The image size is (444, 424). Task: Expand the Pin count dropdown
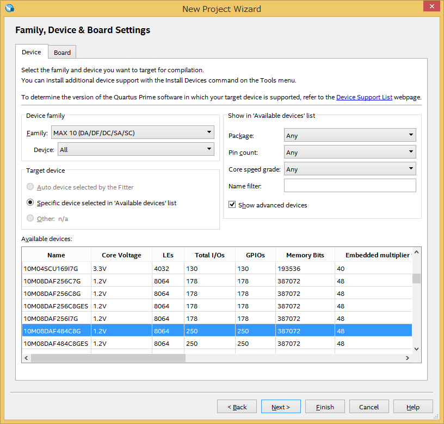click(x=350, y=152)
